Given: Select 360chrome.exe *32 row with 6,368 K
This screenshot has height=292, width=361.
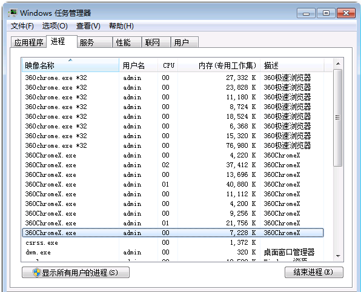Looking at the screenshot, I should click(x=173, y=126).
